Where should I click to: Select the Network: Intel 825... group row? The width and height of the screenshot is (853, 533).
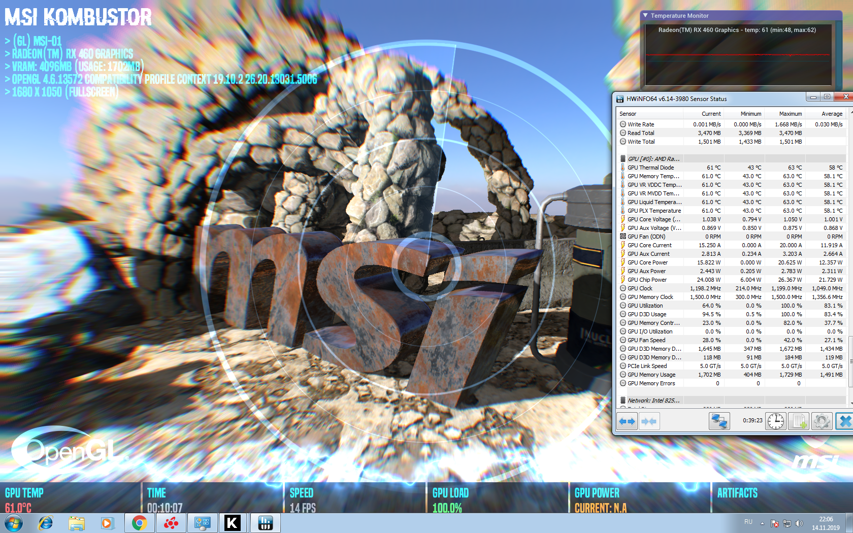[731, 401]
